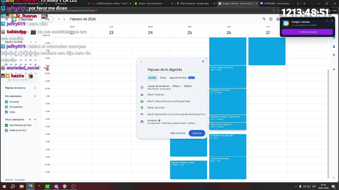Open notification center in system tray
Image resolution: width=339 pixels, height=190 pixels.
click(334, 187)
